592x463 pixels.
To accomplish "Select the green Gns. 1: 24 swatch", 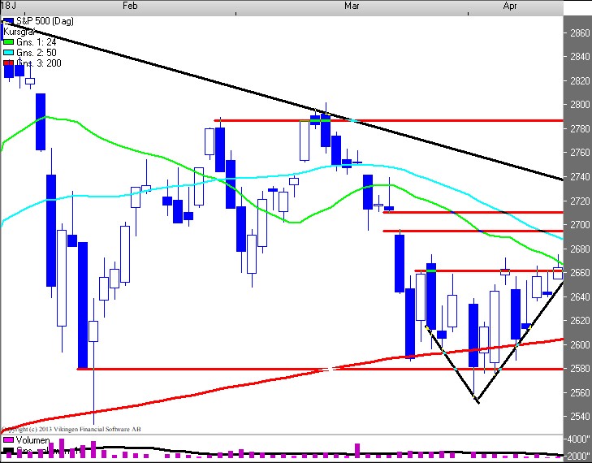I will tap(8, 42).
